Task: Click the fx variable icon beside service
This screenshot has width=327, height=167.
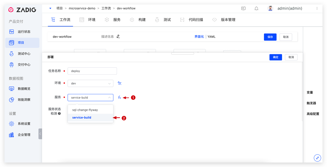Action: click(119, 98)
